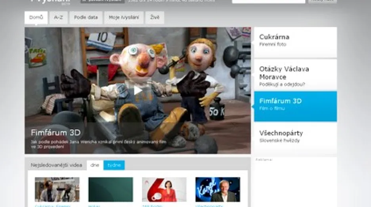This screenshot has height=207, width=371.
Task: Show most watched videos of the day (dne)
Action: (95, 165)
